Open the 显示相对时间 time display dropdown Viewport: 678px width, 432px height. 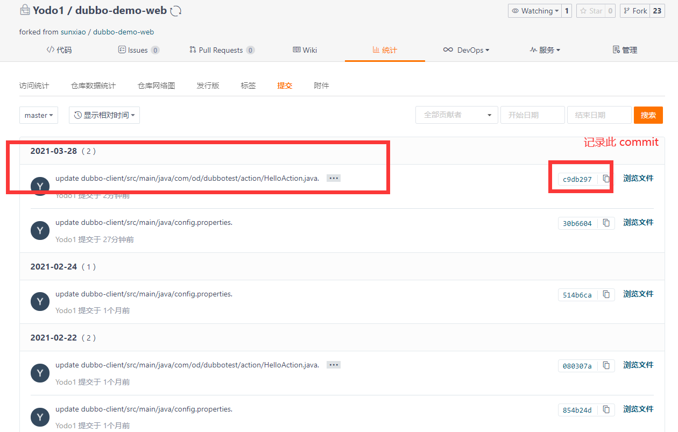pos(104,115)
